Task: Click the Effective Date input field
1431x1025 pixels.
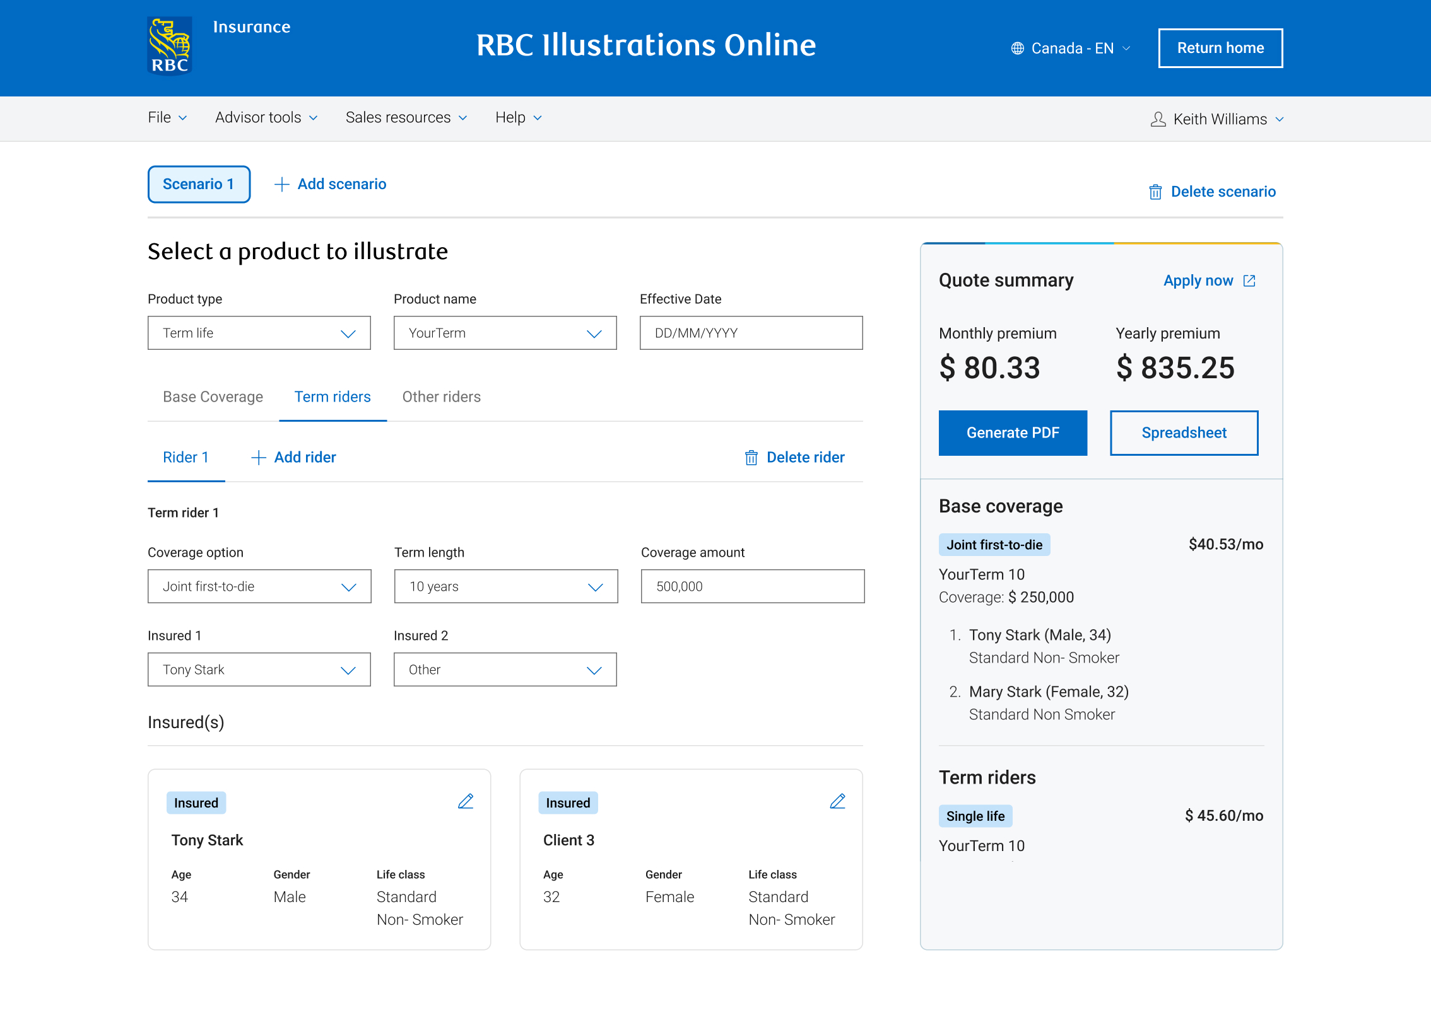Action: 750,333
